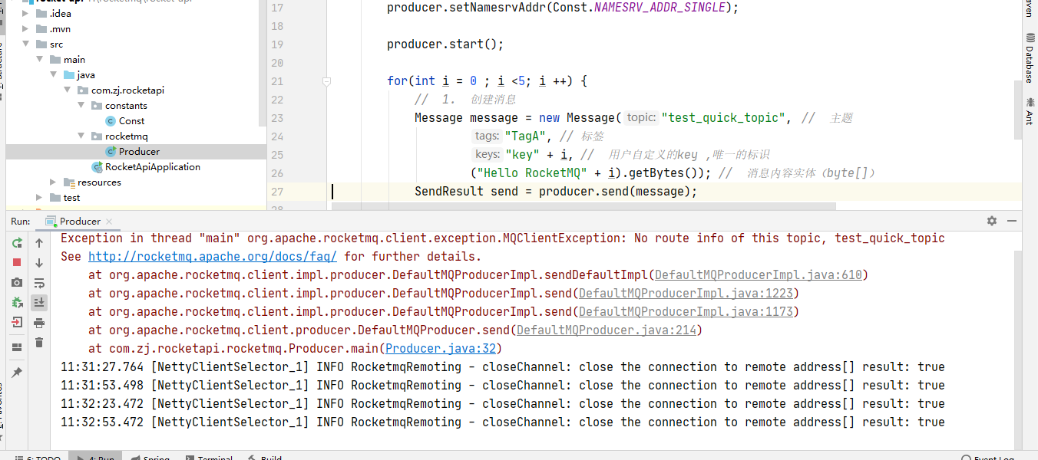This screenshot has width=1038, height=460.
Task: Open the Database tool window tab
Action: [1030, 57]
